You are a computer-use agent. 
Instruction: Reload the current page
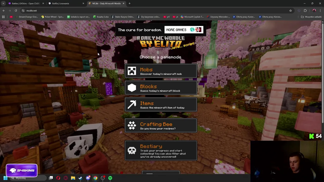(x=16, y=11)
